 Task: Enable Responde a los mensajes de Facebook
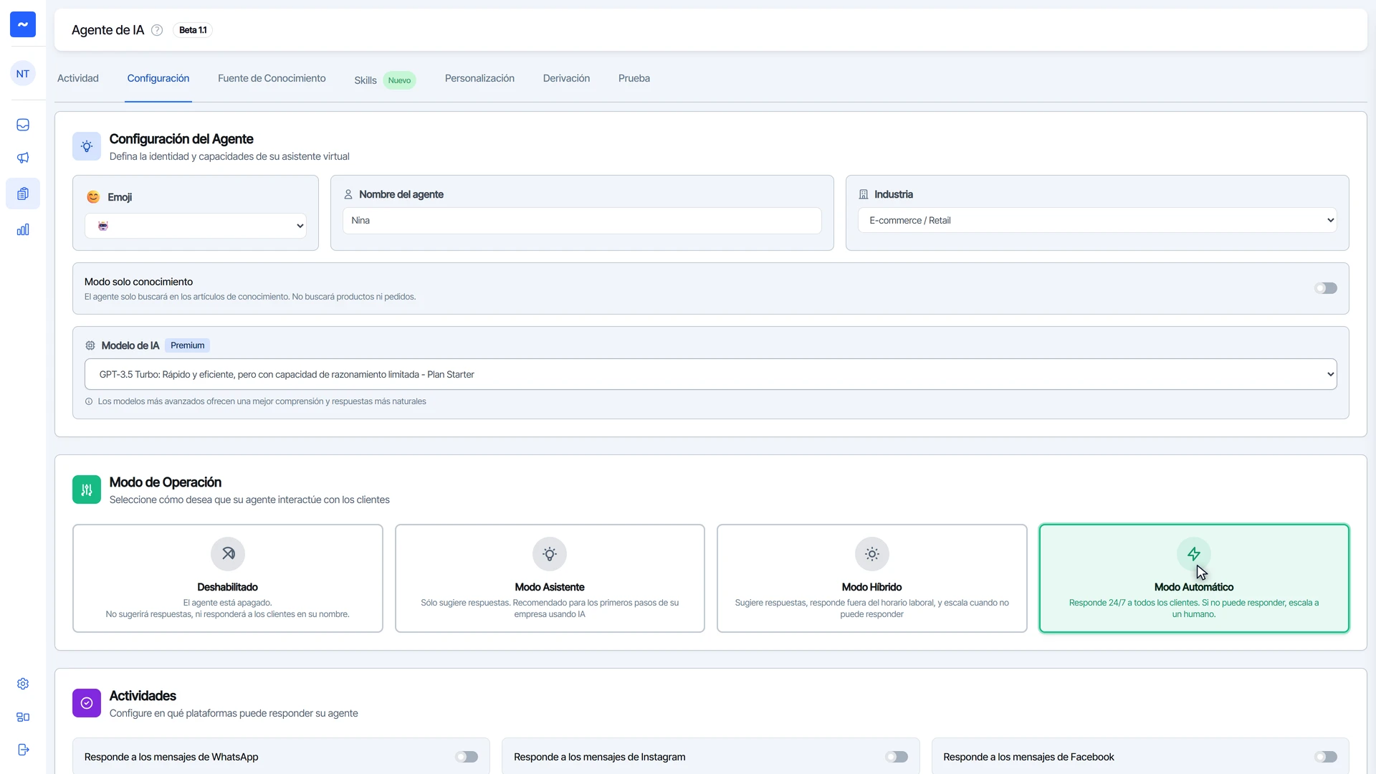tap(1326, 757)
